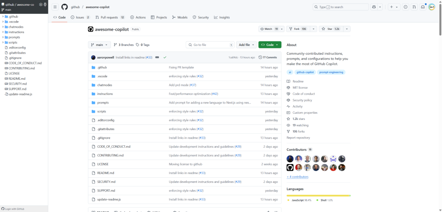Open the Star lists dropdown arrow
Screen dimensions: 442x212
[x=347, y=29]
